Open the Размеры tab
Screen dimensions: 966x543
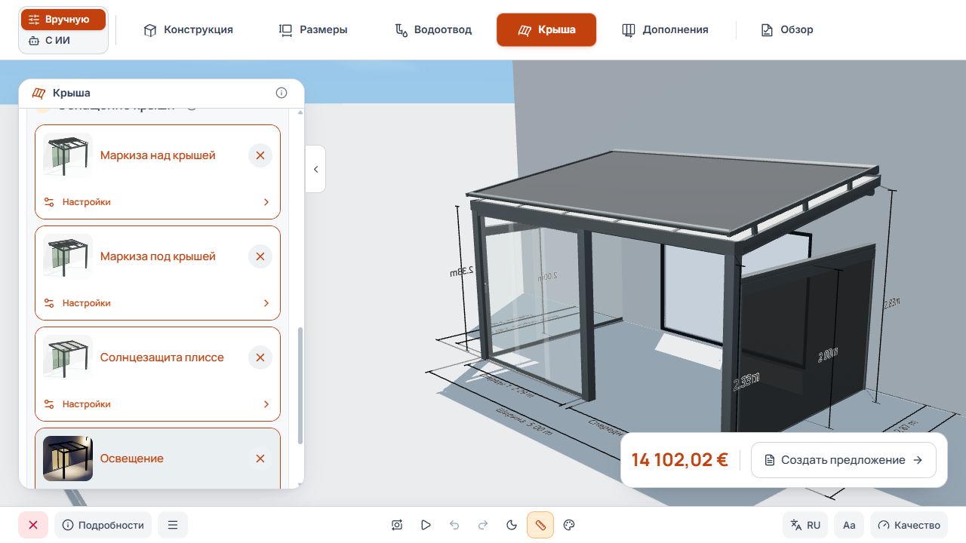pyautogui.click(x=313, y=30)
